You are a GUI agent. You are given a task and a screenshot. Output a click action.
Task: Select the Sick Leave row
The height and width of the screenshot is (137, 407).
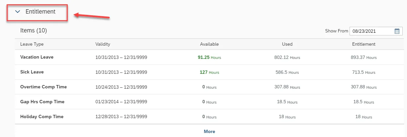click(32, 72)
